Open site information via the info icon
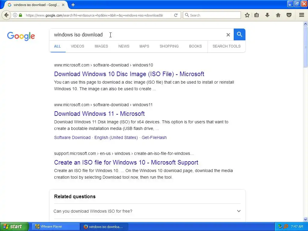 coord(15,15)
